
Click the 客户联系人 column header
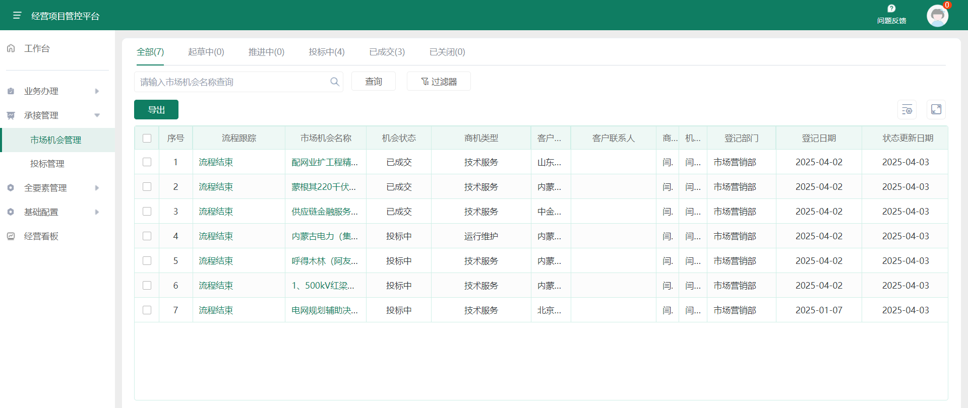pos(613,138)
